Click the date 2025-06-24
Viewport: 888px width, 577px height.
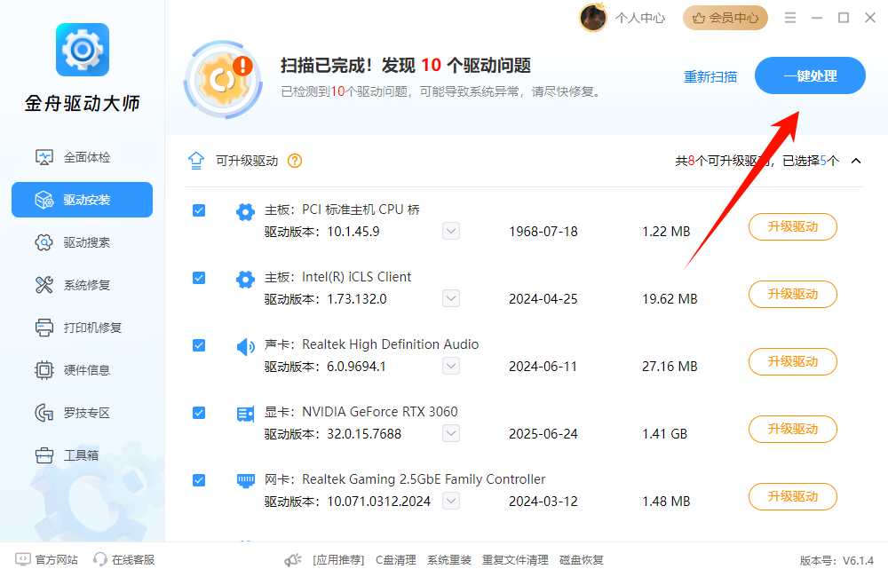click(x=543, y=434)
